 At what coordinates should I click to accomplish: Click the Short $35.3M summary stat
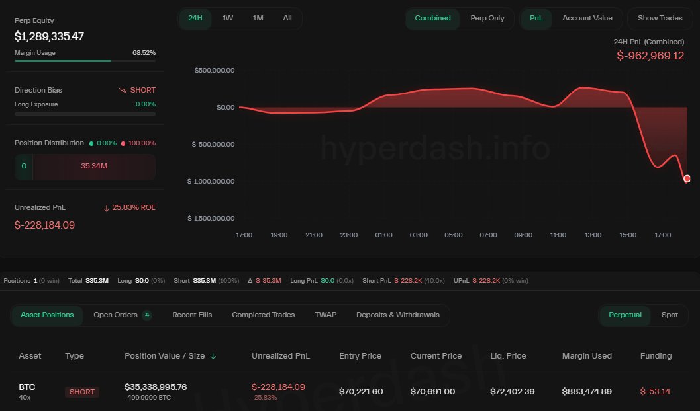click(206, 281)
